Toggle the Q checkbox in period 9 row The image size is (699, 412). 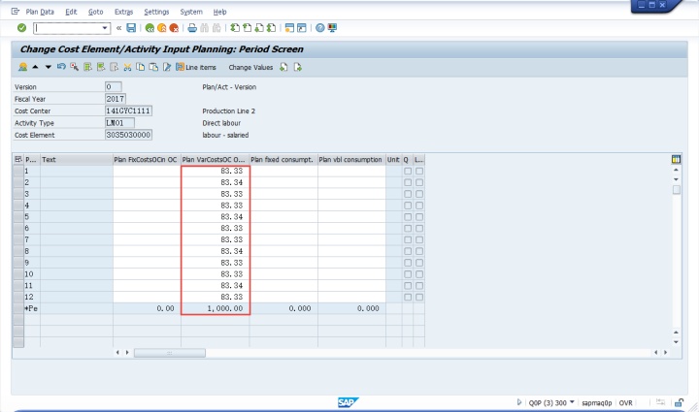point(408,263)
